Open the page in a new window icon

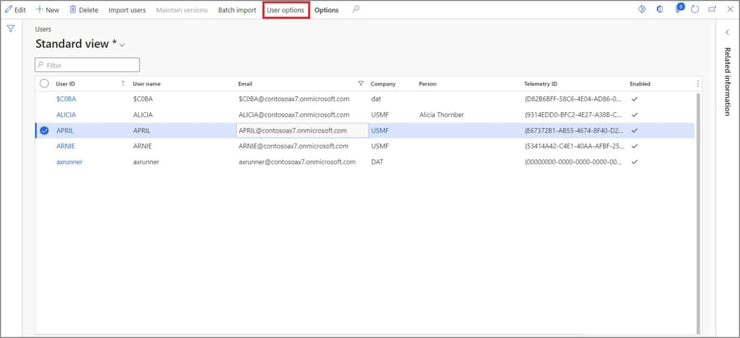pyautogui.click(x=712, y=9)
